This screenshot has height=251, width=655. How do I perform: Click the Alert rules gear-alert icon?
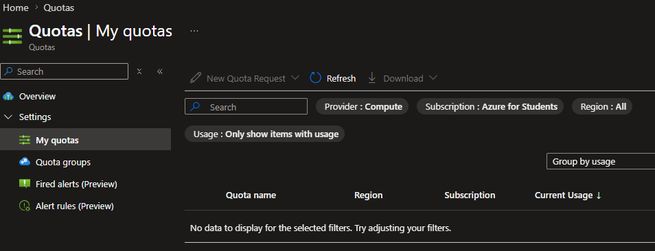pyautogui.click(x=25, y=206)
